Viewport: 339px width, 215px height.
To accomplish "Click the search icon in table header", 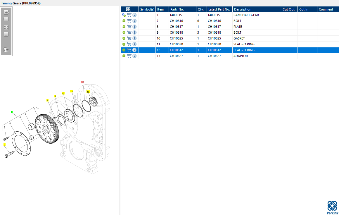I will coord(128,9).
